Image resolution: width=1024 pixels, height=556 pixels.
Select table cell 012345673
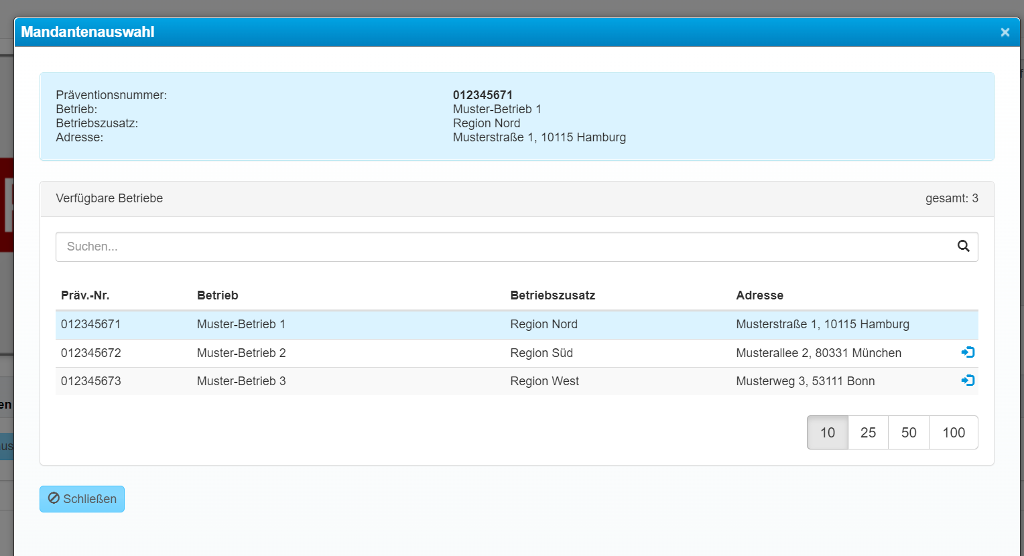91,381
